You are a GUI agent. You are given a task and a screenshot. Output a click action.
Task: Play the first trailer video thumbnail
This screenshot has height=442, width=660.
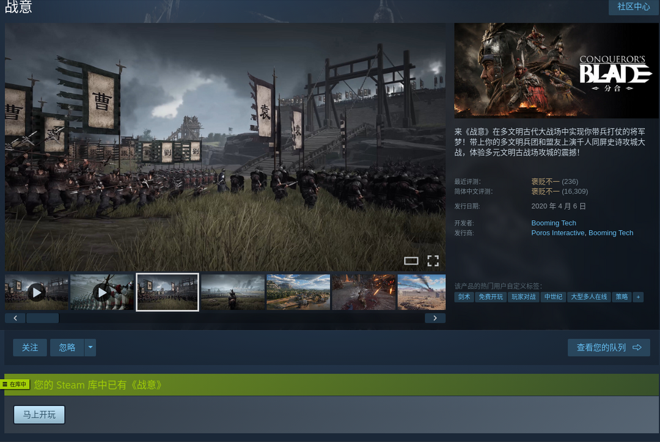(x=37, y=292)
